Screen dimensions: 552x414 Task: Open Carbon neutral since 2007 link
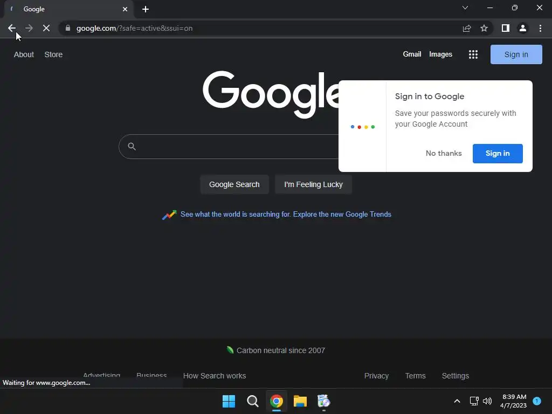[x=280, y=350]
